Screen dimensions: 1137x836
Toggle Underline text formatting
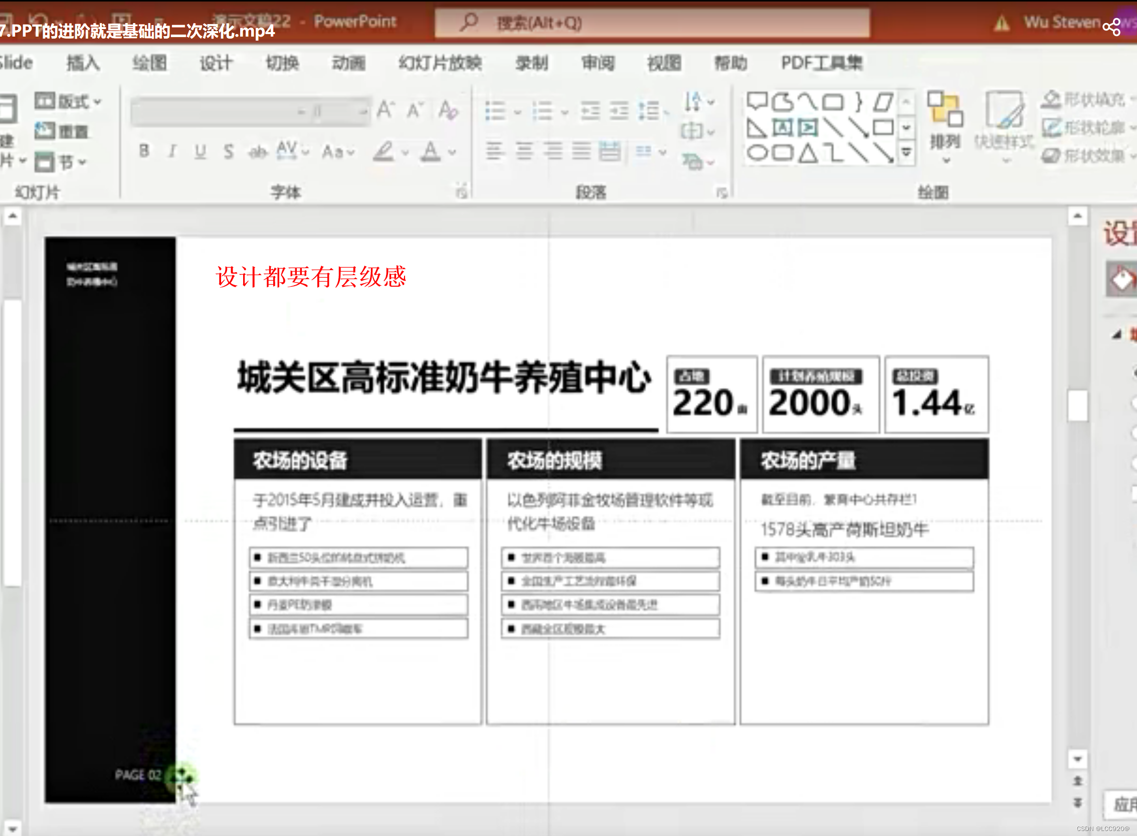pyautogui.click(x=201, y=151)
